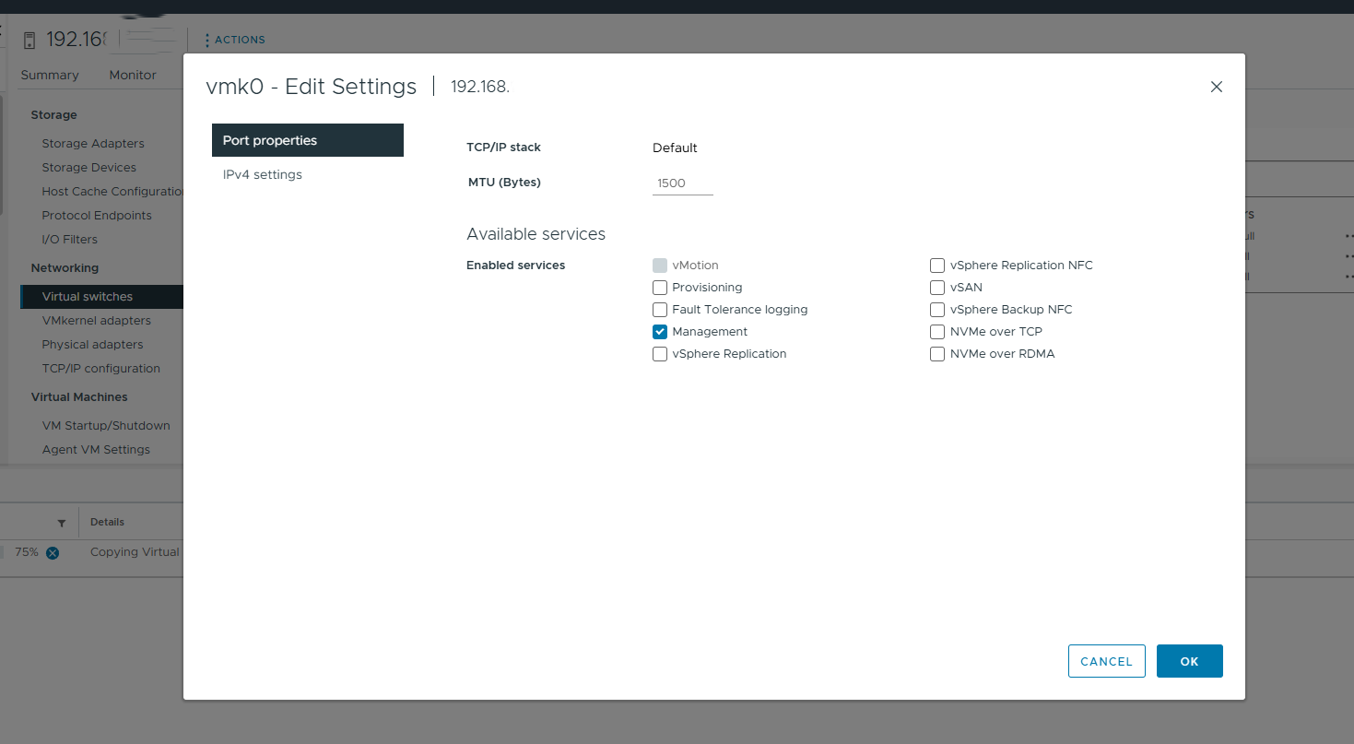Enable the Provisioning service checkbox
The image size is (1354, 744).
[660, 288]
